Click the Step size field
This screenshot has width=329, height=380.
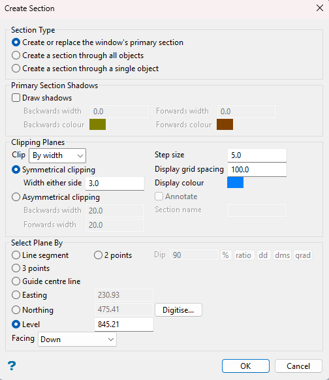click(257, 155)
